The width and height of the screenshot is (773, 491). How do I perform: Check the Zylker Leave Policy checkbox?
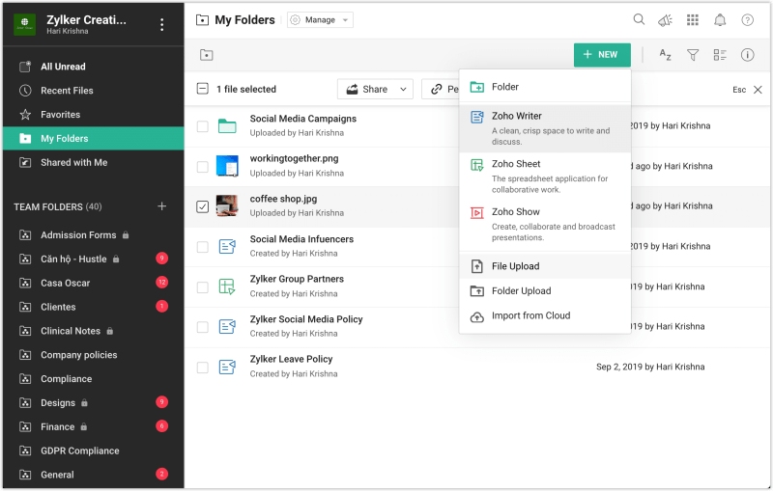coord(203,367)
